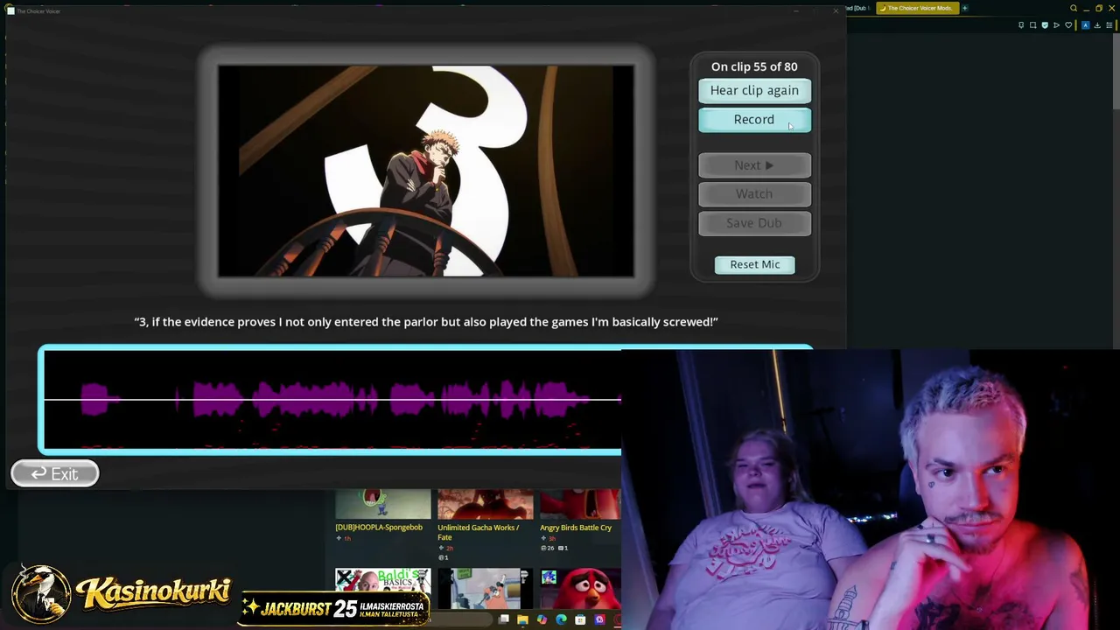This screenshot has width=1120, height=630.
Task: Open the Unlimited Gacha Works thumbnail
Action: [485, 504]
